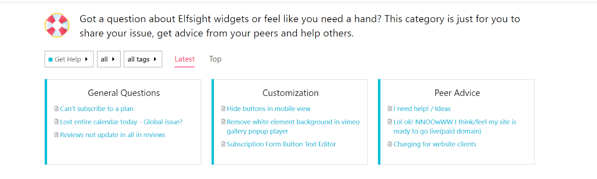Open the 'all tags' filter dropdown
The image size is (597, 179).
coord(143,59)
